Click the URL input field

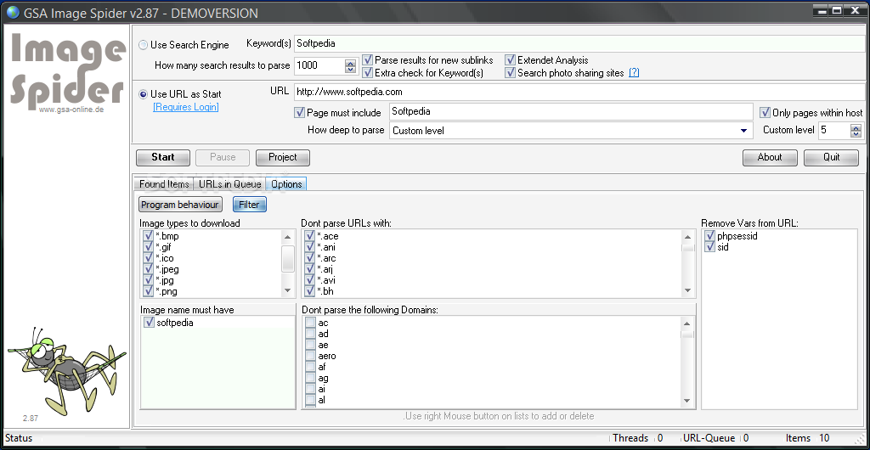click(x=581, y=92)
